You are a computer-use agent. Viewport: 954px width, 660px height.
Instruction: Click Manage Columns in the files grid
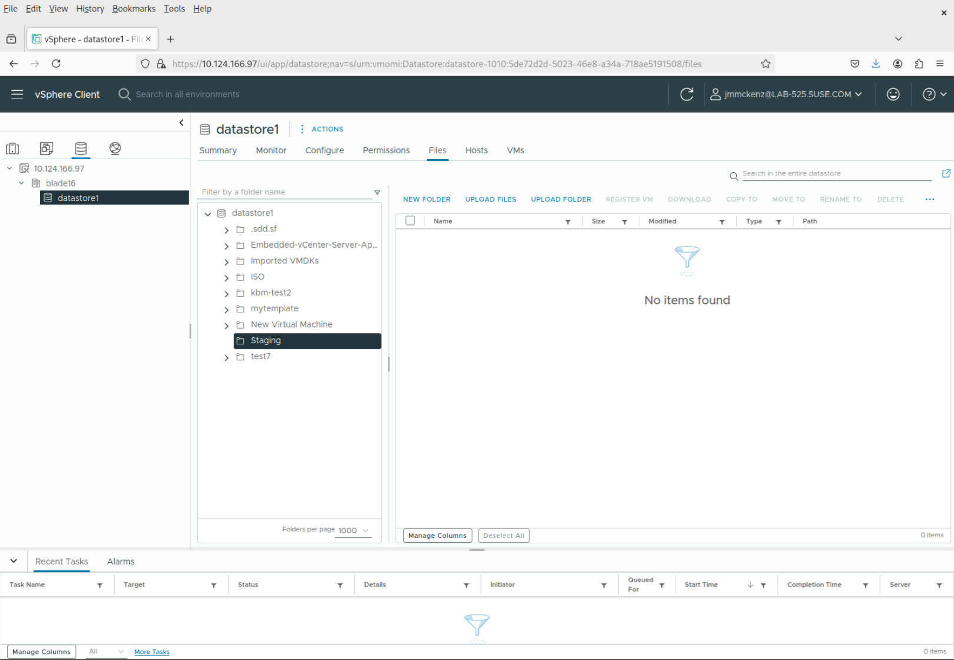click(437, 536)
